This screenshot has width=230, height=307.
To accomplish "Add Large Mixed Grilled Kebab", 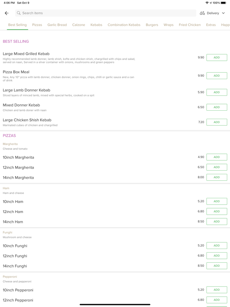I will 217,58.
